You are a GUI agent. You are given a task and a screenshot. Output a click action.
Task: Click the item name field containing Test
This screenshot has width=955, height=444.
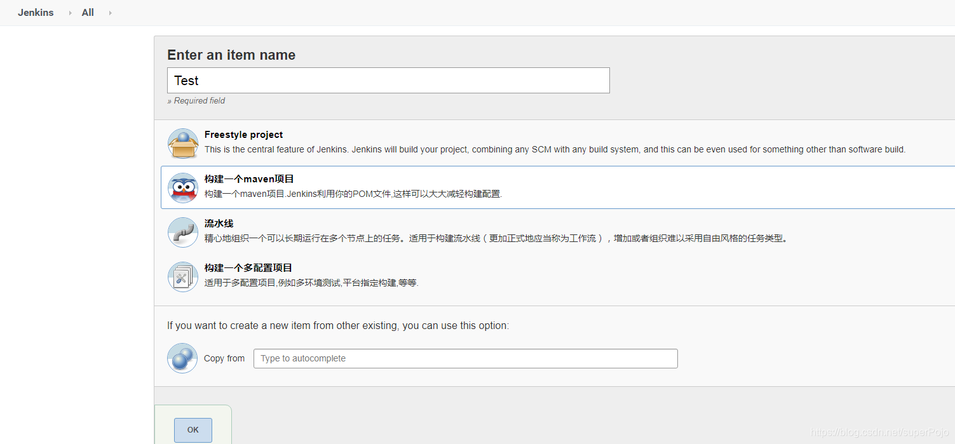pyautogui.click(x=388, y=80)
